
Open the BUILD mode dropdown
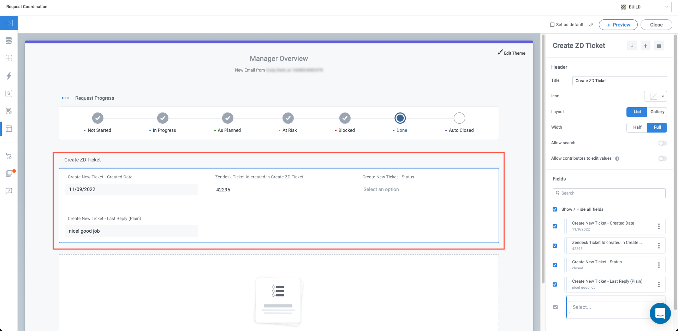645,7
